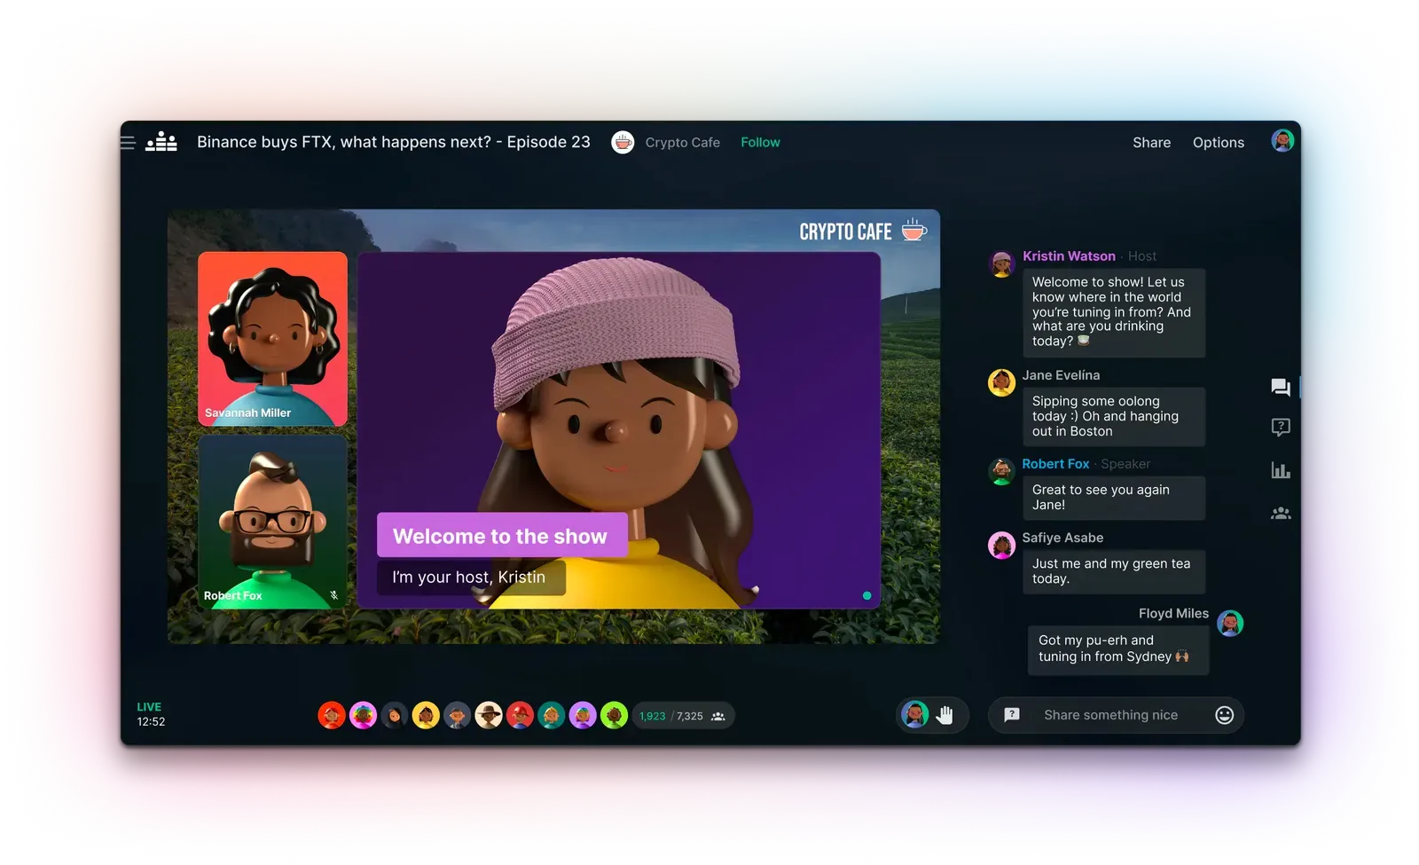The width and height of the screenshot is (1419, 865).
Task: Click Floyd Miles's avatar in the chat
Action: point(1231,624)
